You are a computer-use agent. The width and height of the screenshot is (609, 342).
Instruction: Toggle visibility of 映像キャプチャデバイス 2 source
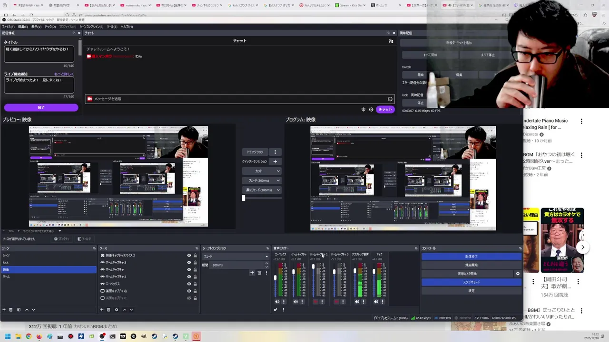(189, 256)
